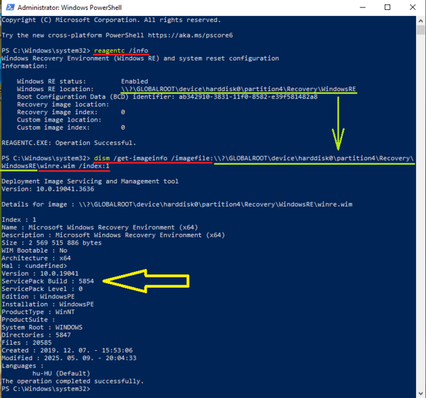Click the 'Custom image index:' line
426x398 pixels.
[x=71, y=128]
